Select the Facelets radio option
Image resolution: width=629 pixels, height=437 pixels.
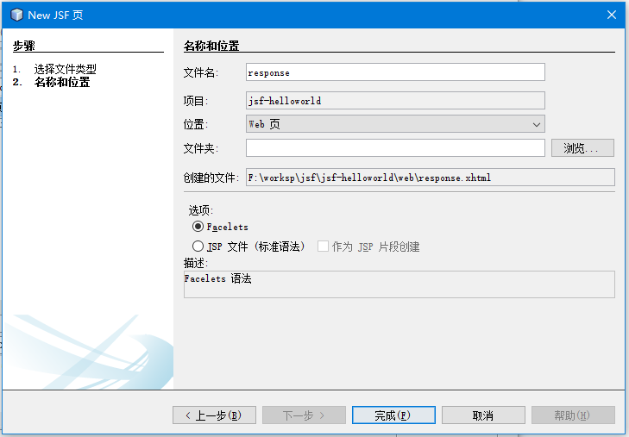coord(198,227)
